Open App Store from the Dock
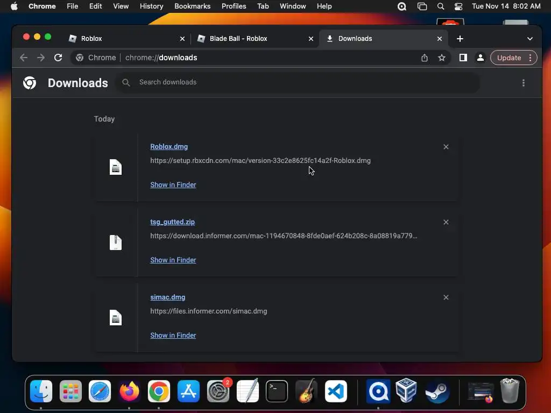The height and width of the screenshot is (413, 551). pyautogui.click(x=188, y=391)
